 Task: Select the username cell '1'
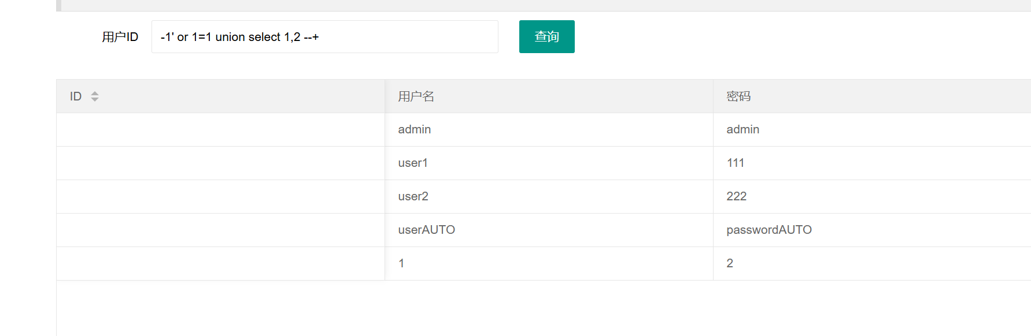(549, 264)
